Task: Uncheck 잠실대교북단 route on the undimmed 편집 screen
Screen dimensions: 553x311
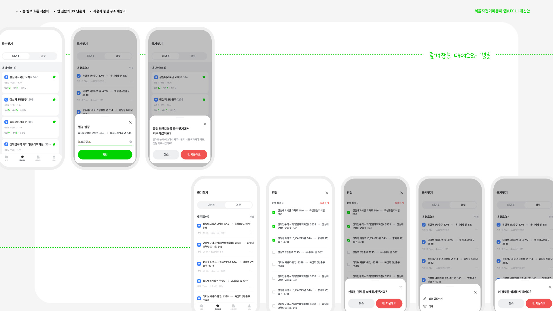Action: [x=274, y=213]
